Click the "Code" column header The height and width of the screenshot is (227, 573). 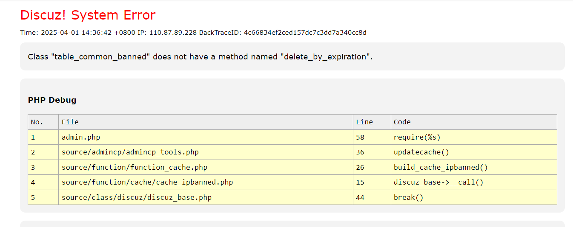point(474,122)
